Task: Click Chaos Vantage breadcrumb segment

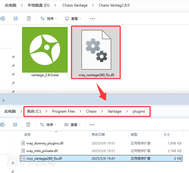Action: tap(75, 5)
